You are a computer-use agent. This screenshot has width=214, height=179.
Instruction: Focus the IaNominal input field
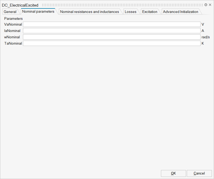pyautogui.click(x=112, y=31)
